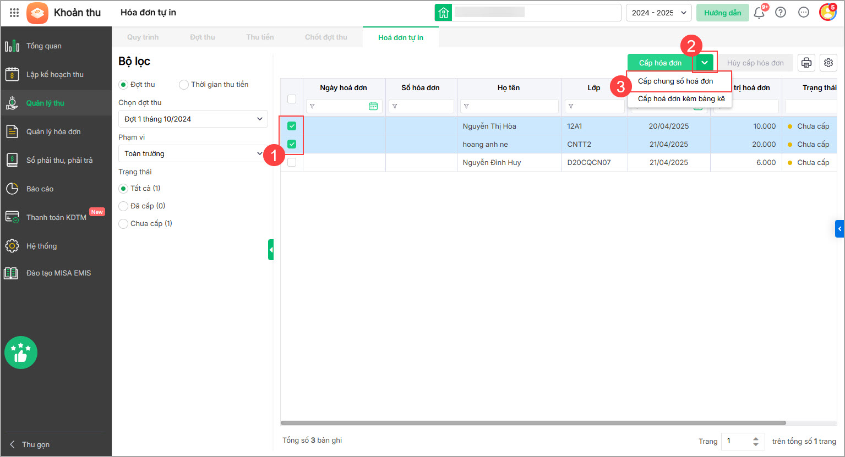
Task: Select the Chưa cấp (1) status radio
Action: (x=123, y=224)
